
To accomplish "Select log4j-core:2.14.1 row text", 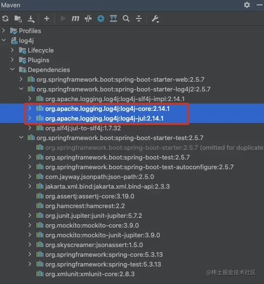I will [108, 108].
